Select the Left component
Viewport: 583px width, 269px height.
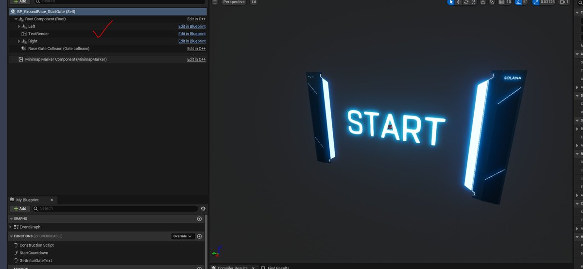32,26
